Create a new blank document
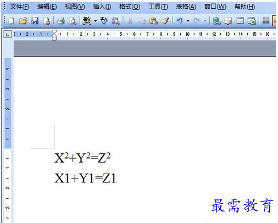This screenshot has width=278, height=223. point(12,21)
